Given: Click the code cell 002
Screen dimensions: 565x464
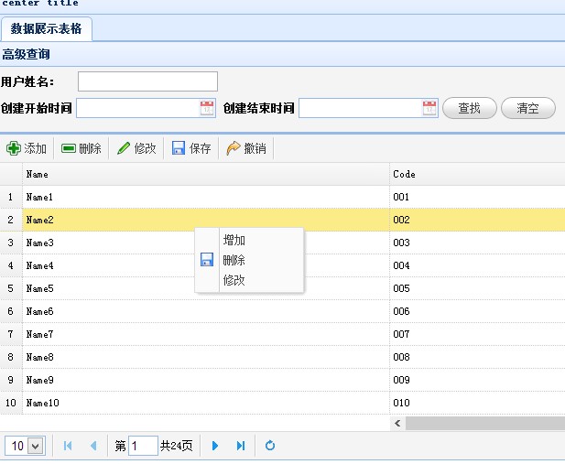Looking at the screenshot, I should tap(477, 220).
